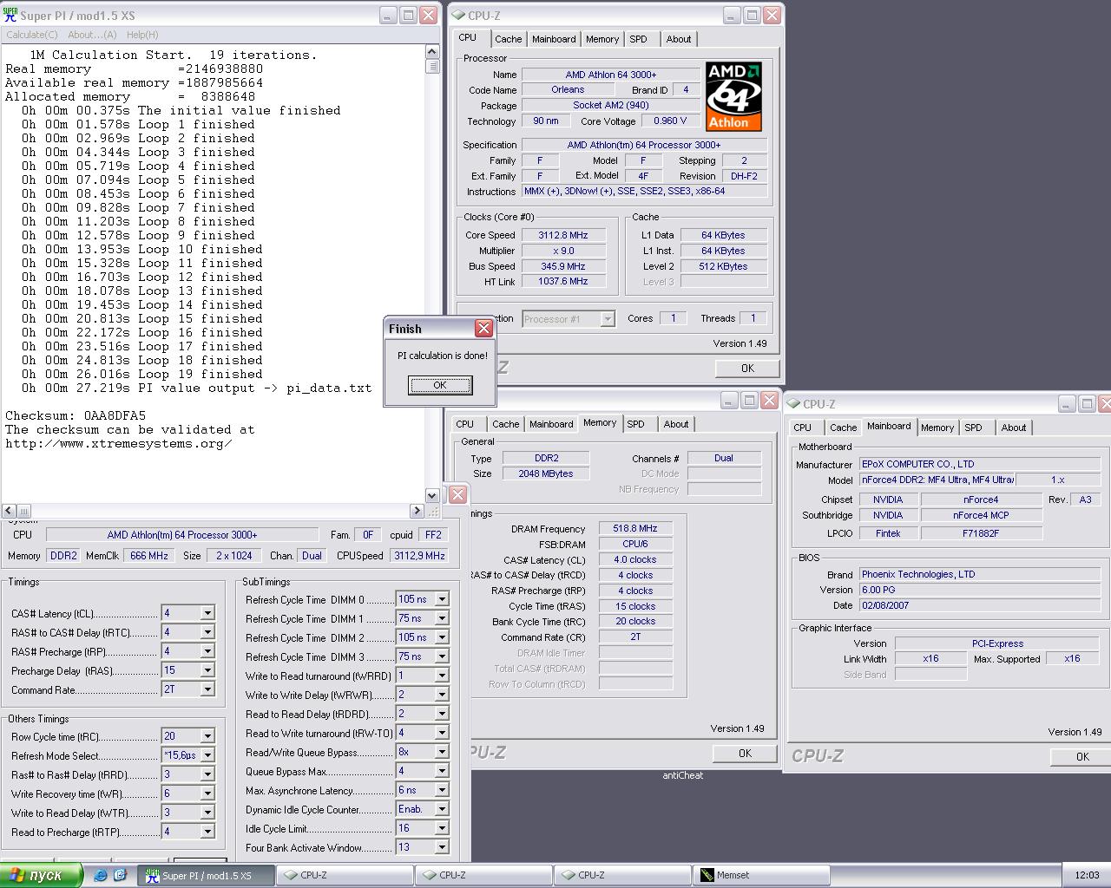This screenshot has height=888, width=1111.
Task: Open Precharge Delay (tRAS) dropdown
Action: tap(207, 670)
